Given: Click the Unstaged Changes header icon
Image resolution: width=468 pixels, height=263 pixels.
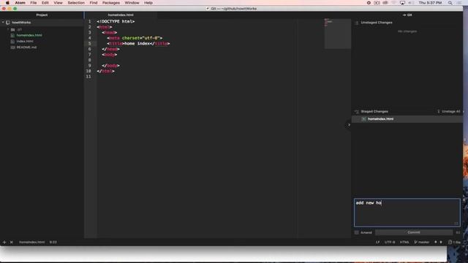Looking at the screenshot, I should (x=356, y=23).
